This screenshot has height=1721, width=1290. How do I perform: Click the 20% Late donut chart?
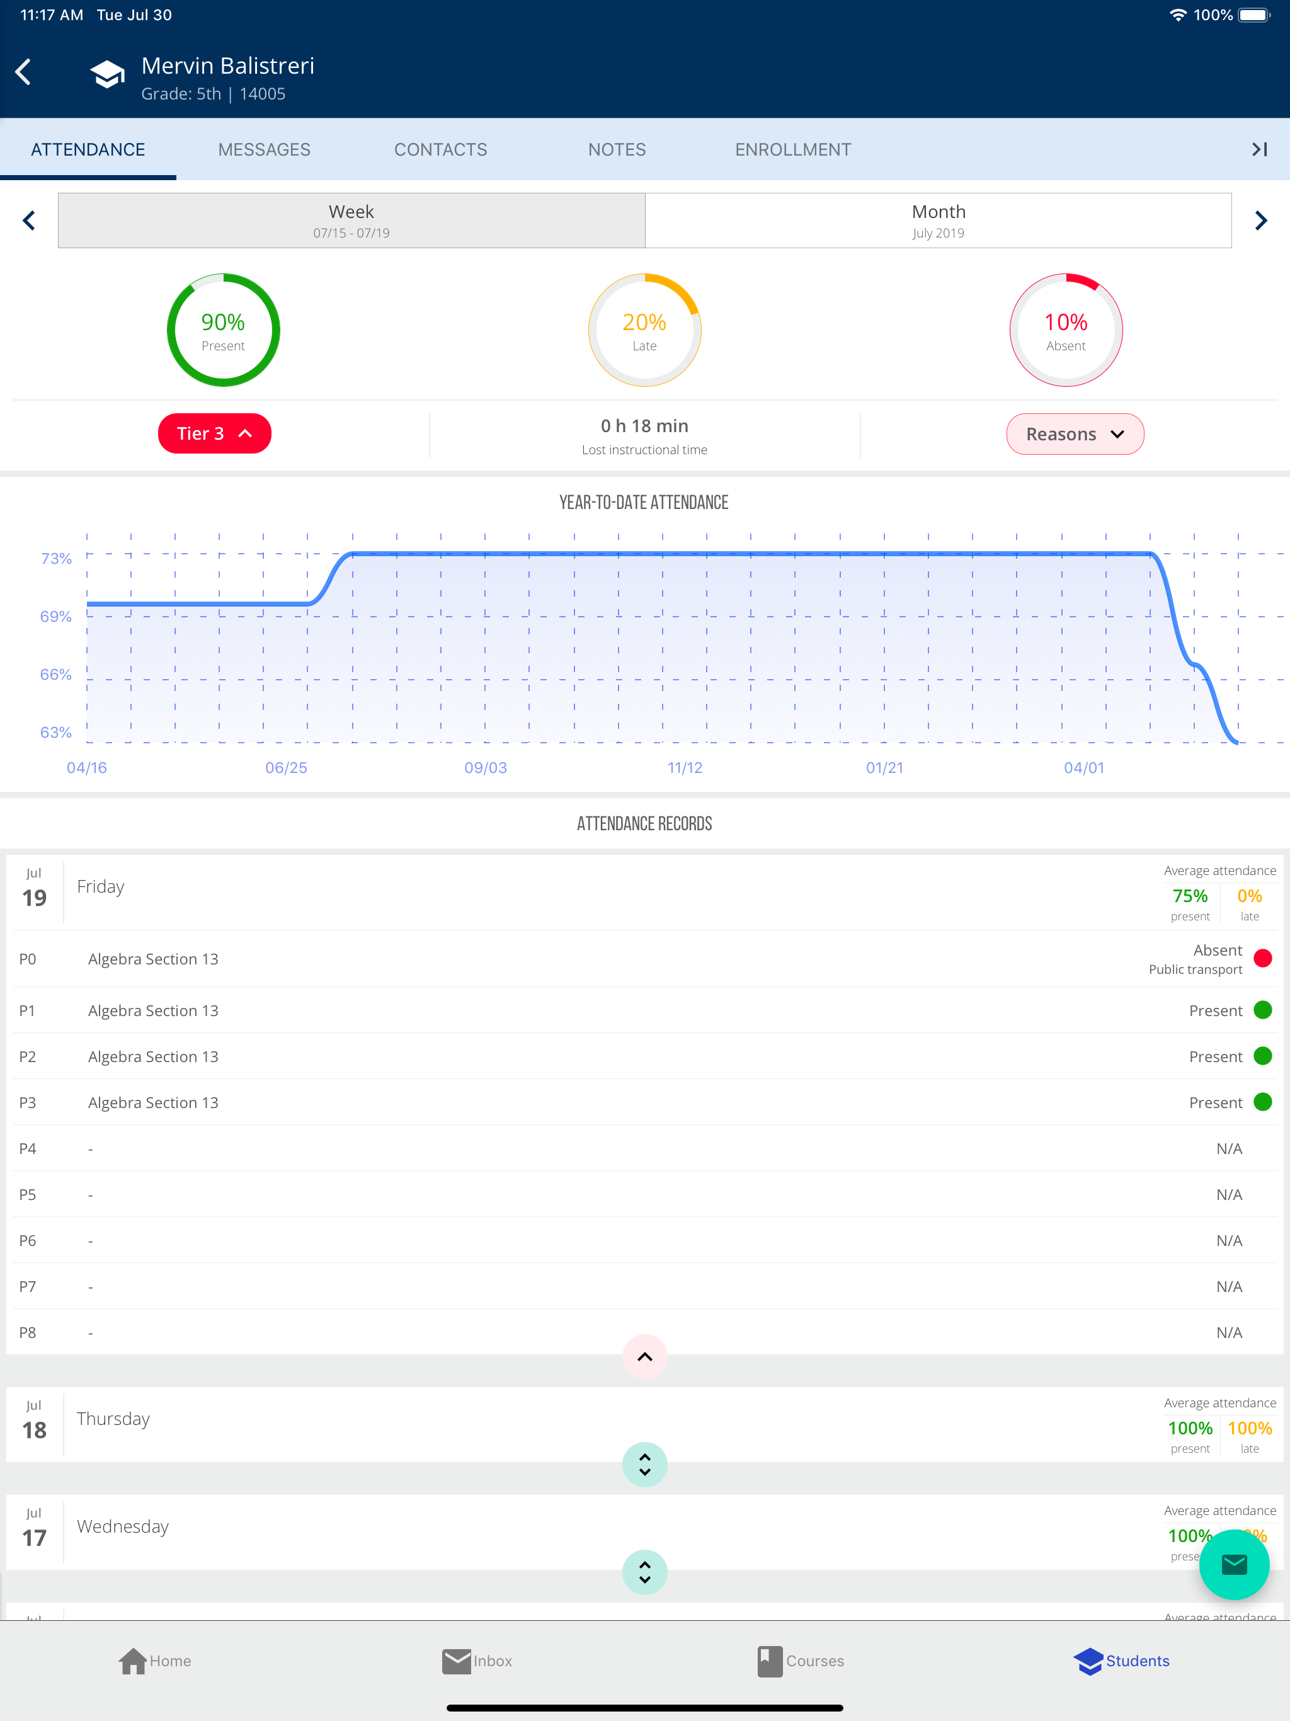coord(644,330)
